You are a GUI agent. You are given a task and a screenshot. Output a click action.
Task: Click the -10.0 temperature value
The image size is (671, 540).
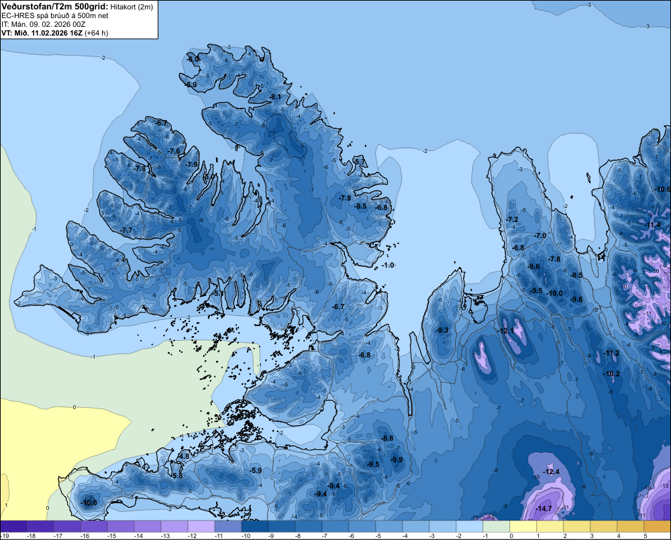[x=555, y=294]
